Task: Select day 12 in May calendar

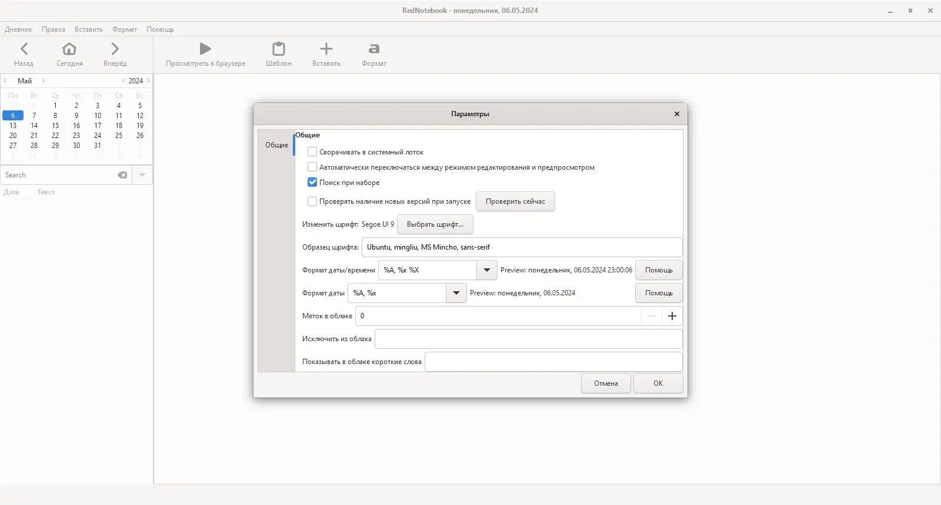Action: 140,116
